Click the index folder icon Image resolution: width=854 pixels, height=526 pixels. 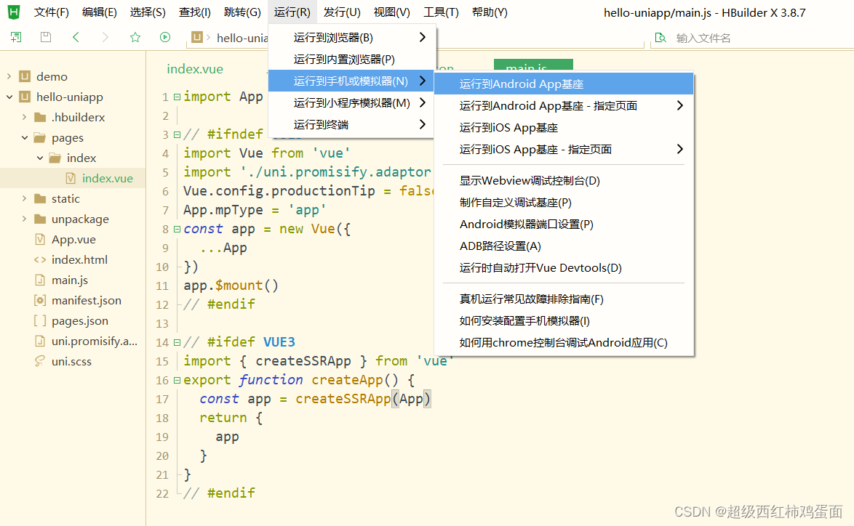tap(55, 158)
